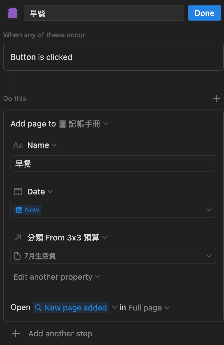This screenshot has width=224, height=345.
Task: Click the calendar icon next to Date
Action: click(x=18, y=192)
